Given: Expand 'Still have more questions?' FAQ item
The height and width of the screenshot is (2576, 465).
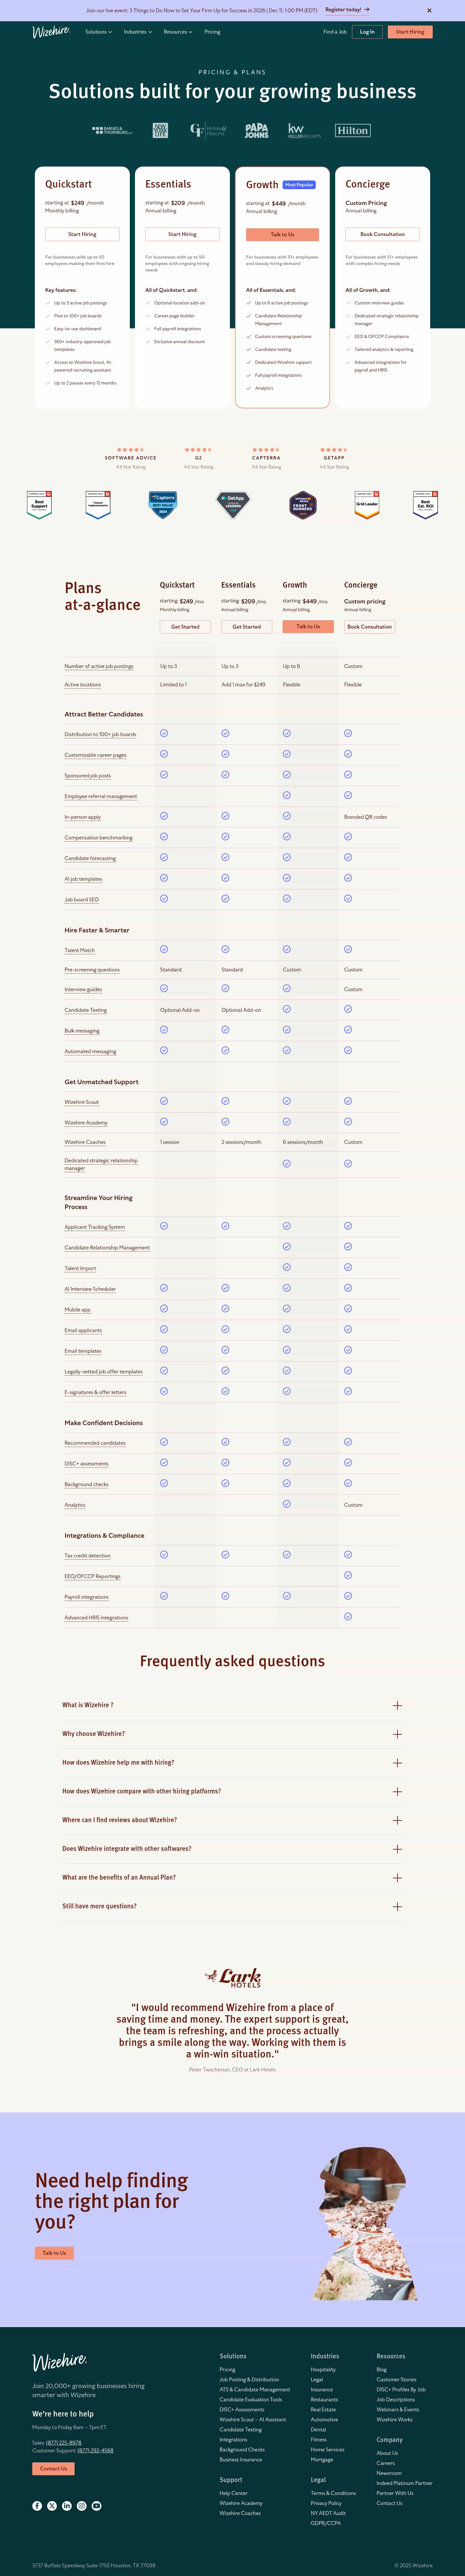Looking at the screenshot, I should [397, 1906].
